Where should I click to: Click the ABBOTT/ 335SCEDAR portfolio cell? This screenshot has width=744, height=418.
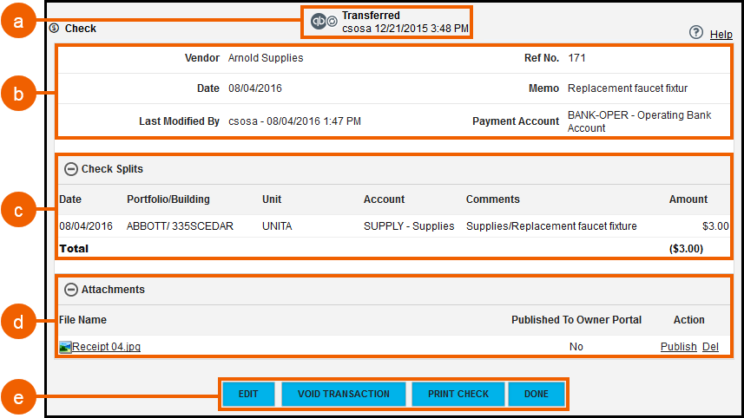point(180,226)
